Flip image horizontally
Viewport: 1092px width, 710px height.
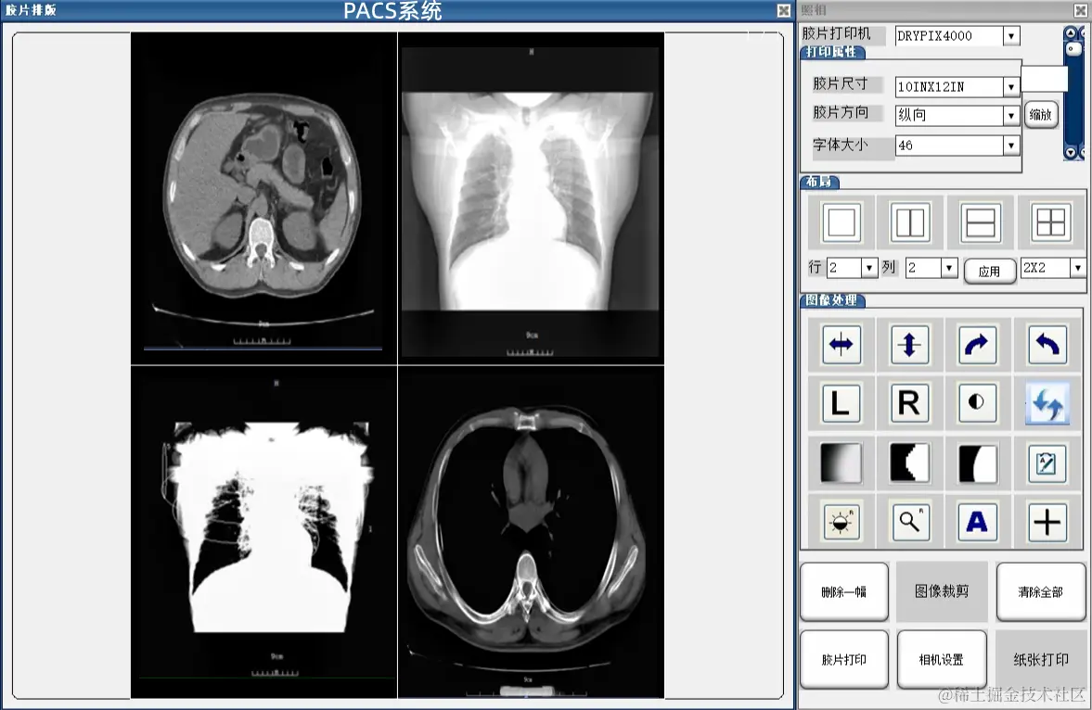(841, 345)
